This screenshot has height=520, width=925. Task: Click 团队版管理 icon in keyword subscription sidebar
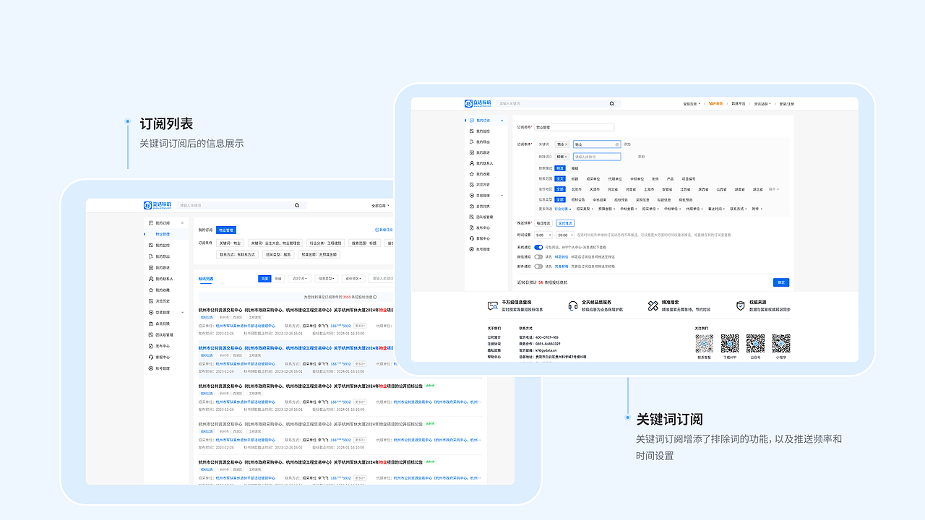[471, 217]
